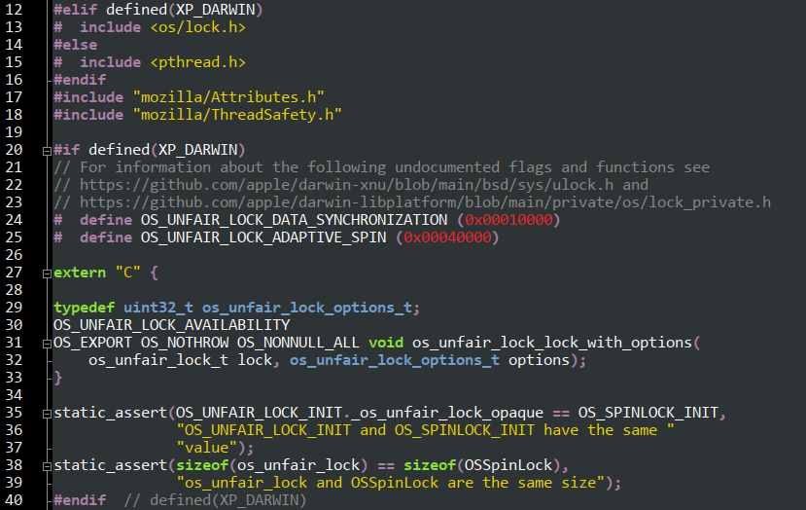This screenshot has width=806, height=510.
Task: Click line number 40 in the gutter
Action: point(14,499)
